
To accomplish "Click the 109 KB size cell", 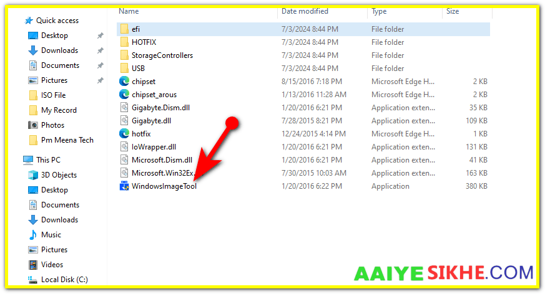I will click(x=476, y=121).
